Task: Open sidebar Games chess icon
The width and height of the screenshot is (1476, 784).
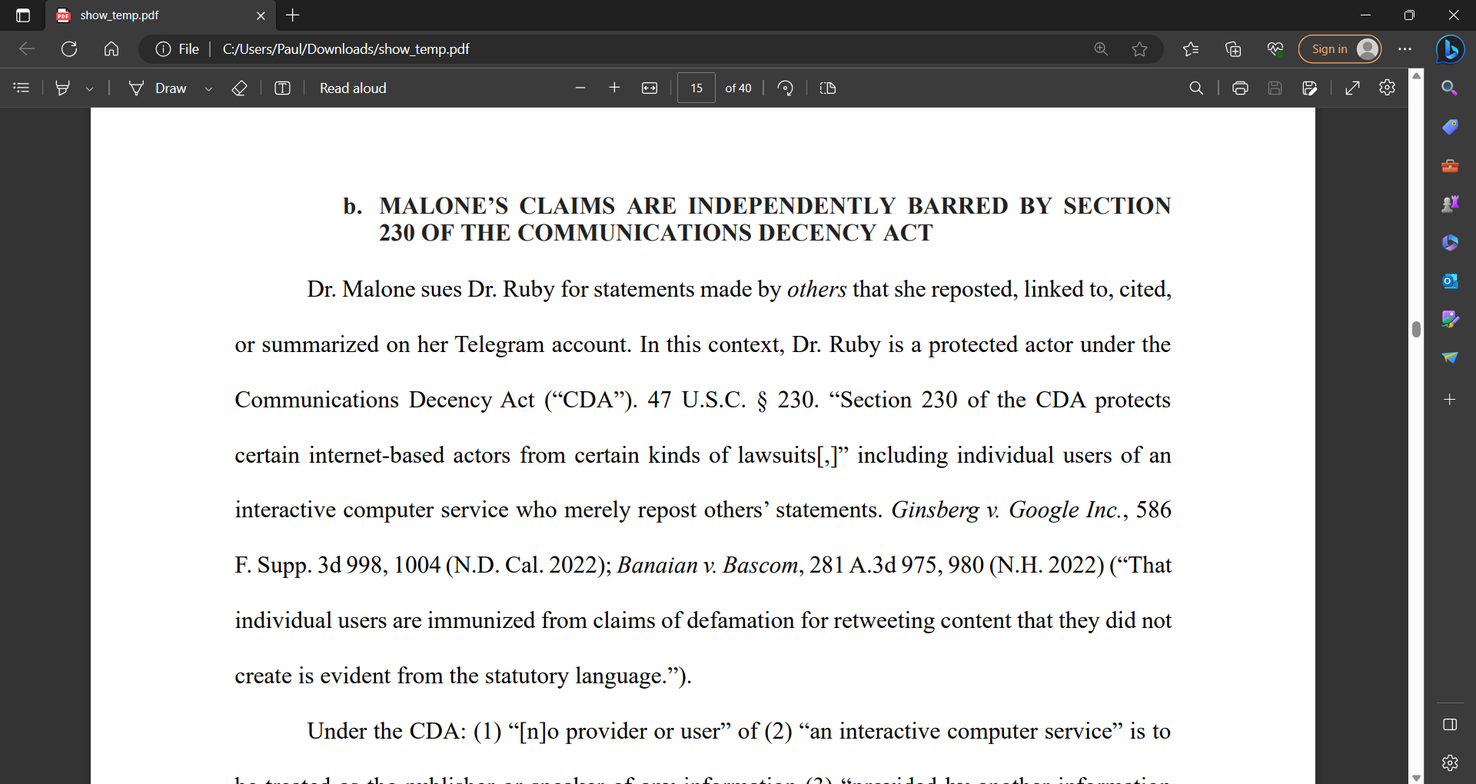Action: pyautogui.click(x=1450, y=204)
